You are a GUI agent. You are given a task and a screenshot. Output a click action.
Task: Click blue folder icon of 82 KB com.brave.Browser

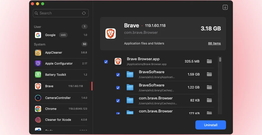coord(130,100)
